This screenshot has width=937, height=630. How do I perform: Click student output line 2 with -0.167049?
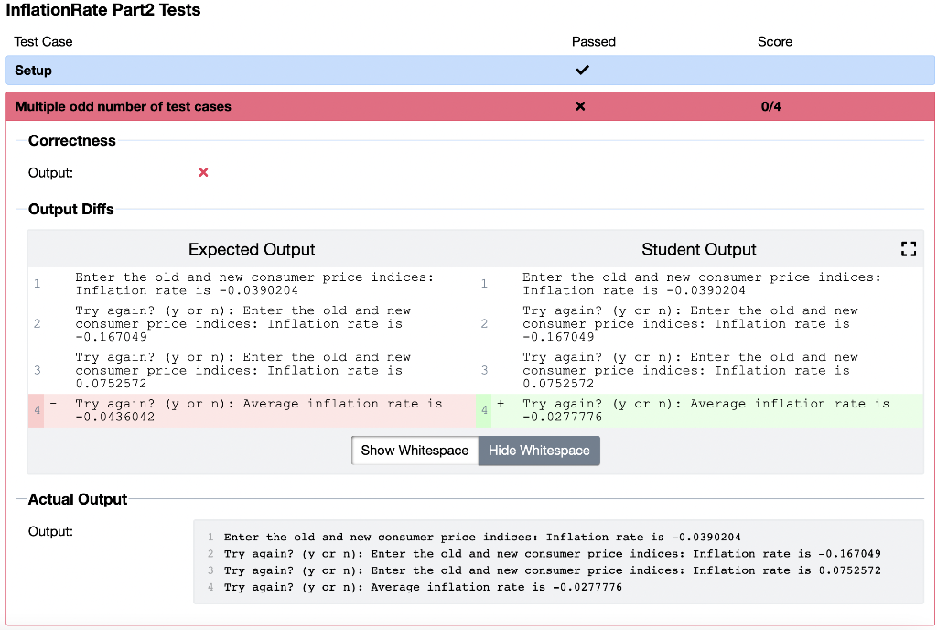690,323
